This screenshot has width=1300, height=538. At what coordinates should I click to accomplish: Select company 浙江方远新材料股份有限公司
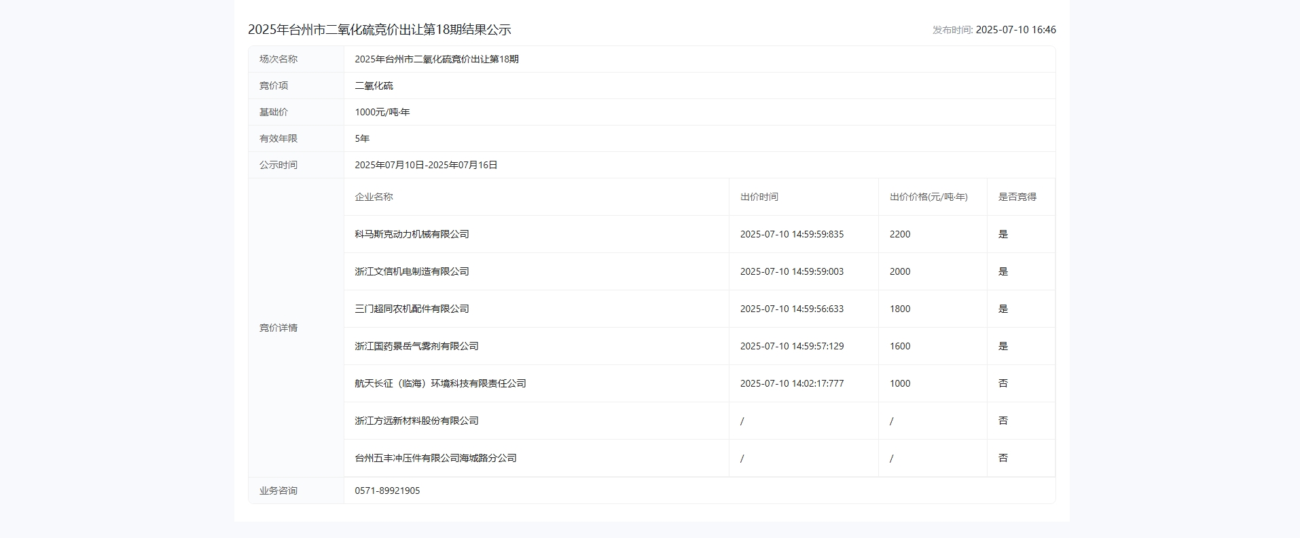[416, 421]
